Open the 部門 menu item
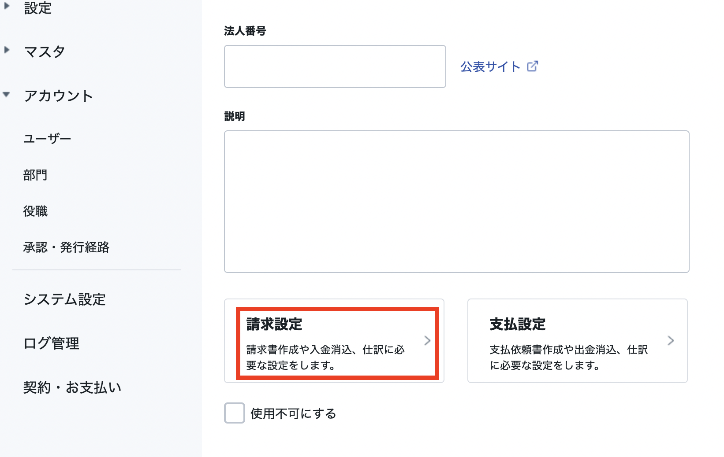Screen dimensions: 724x457 pyautogui.click(x=35, y=175)
